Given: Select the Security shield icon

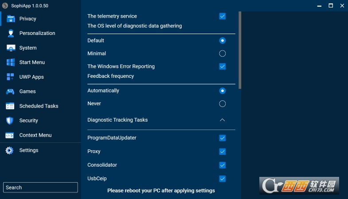Looking at the screenshot, I should [10, 121].
